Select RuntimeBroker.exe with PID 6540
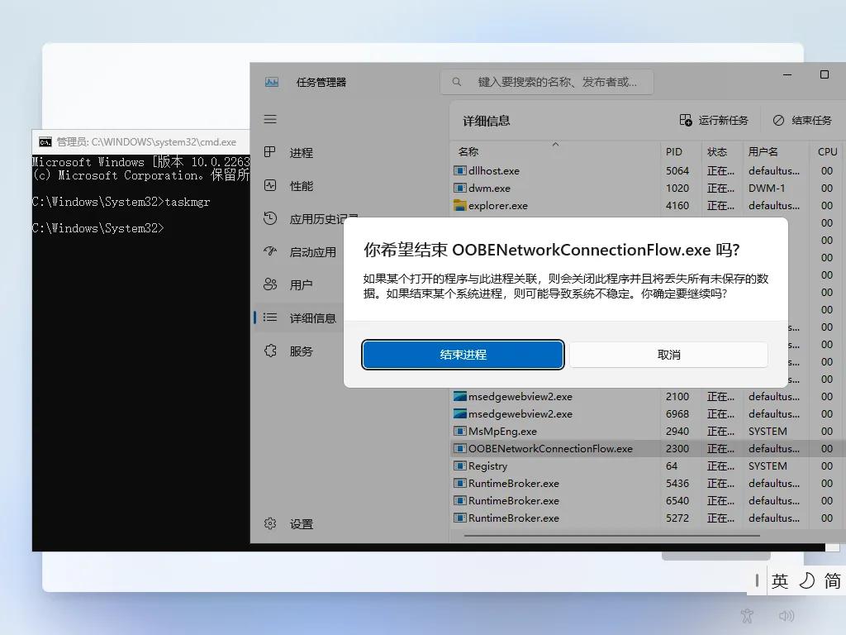The height and width of the screenshot is (635, 846). click(x=648, y=500)
